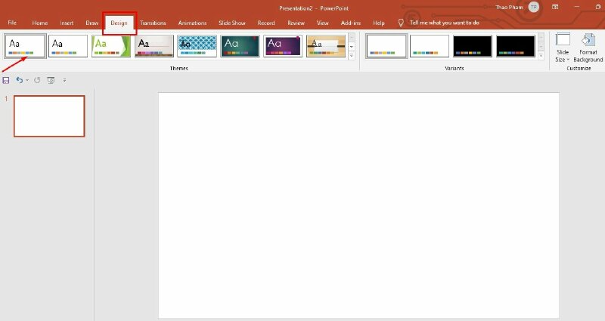Click the lightbulb Tell Me icon
The height and width of the screenshot is (321, 605).
point(401,23)
